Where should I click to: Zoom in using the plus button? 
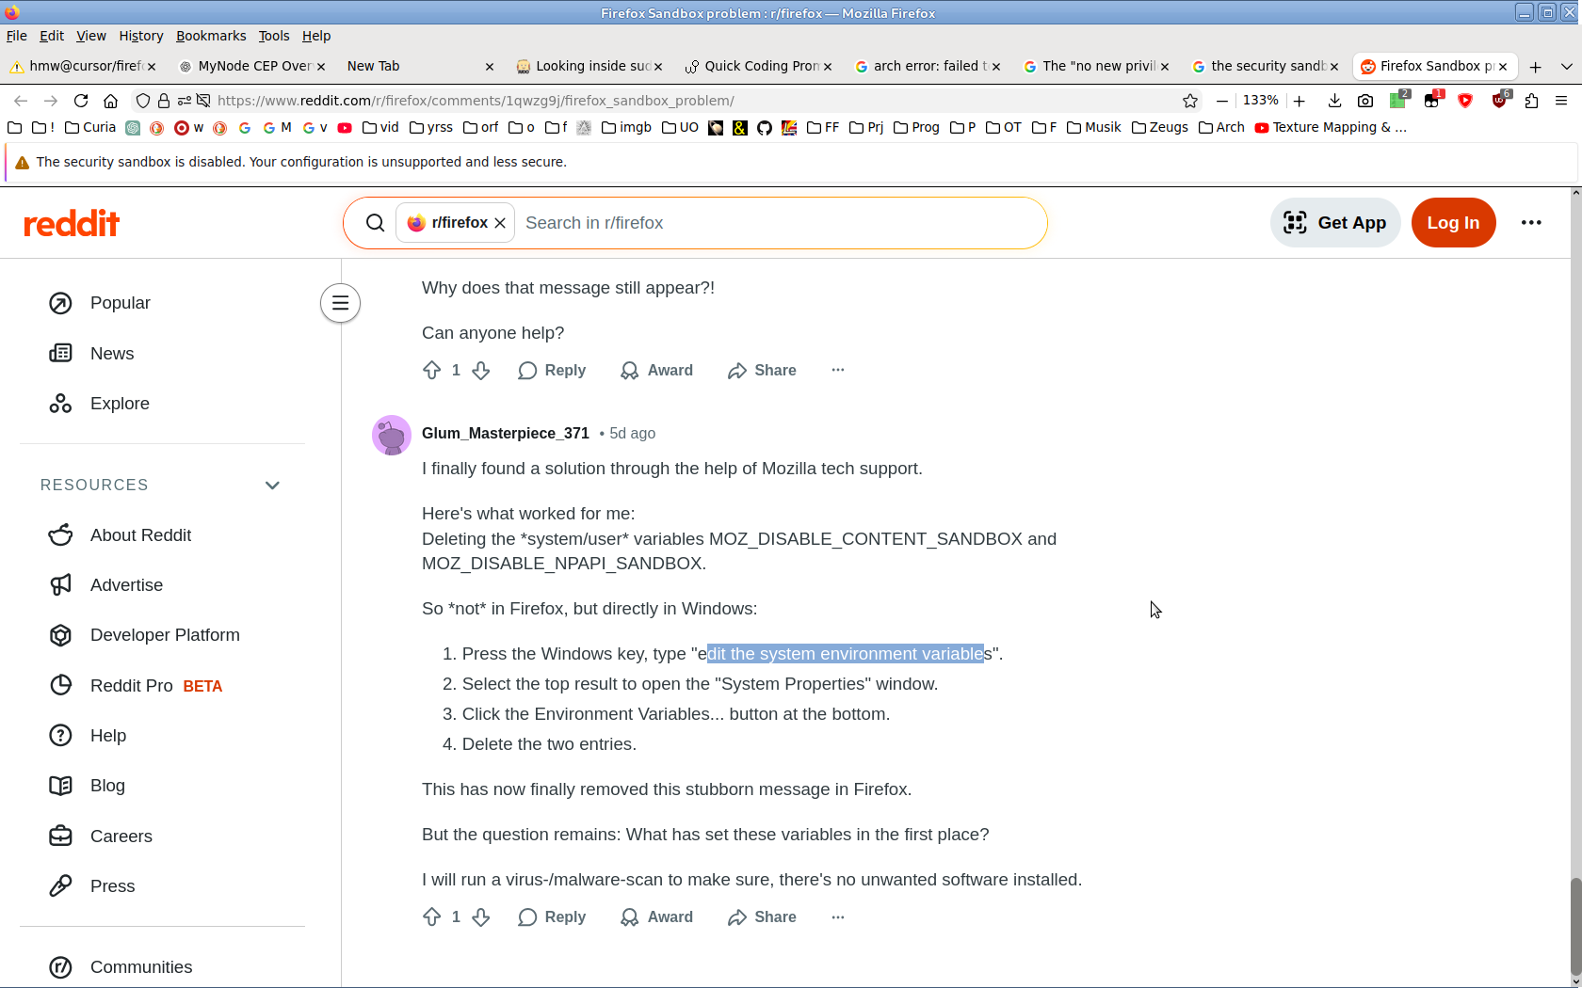pos(1299,101)
